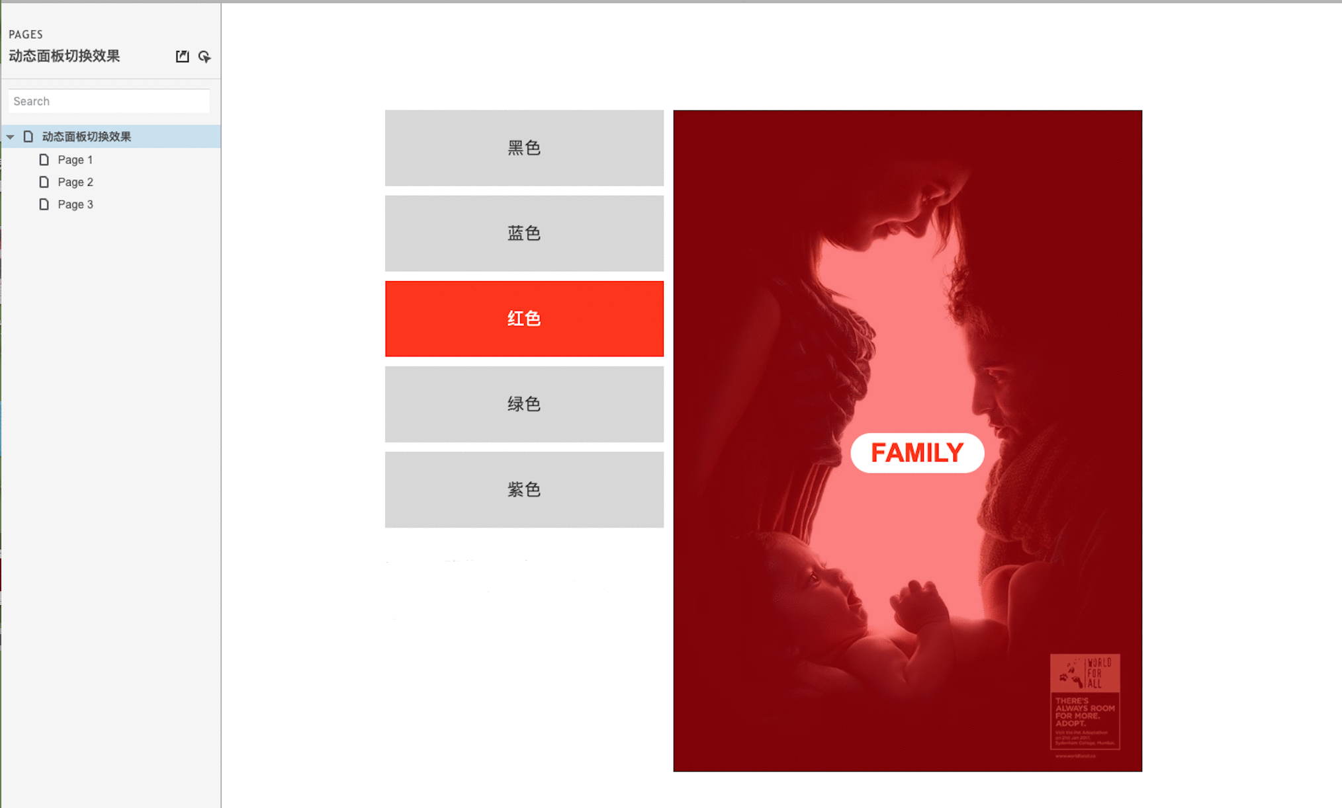
Task: Collapse the pages tree disclosure triangle
Action: pyautogui.click(x=11, y=135)
